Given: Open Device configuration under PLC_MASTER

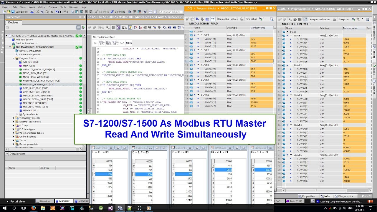Looking at the screenshot, I should 30,51.
